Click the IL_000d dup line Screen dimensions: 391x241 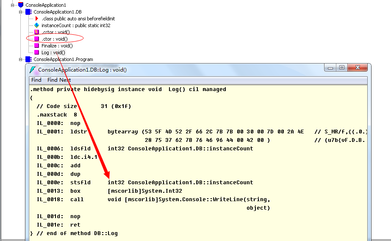pos(58,174)
